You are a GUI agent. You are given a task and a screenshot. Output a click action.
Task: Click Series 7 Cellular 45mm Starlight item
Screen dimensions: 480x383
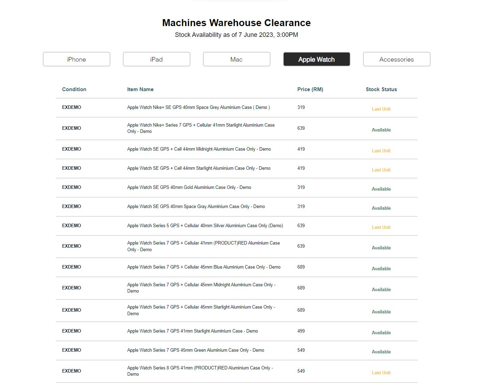[x=201, y=310]
